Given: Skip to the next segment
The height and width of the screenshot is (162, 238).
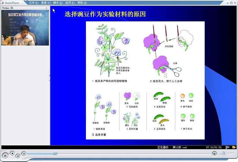Looking at the screenshot, I should tap(24, 154).
